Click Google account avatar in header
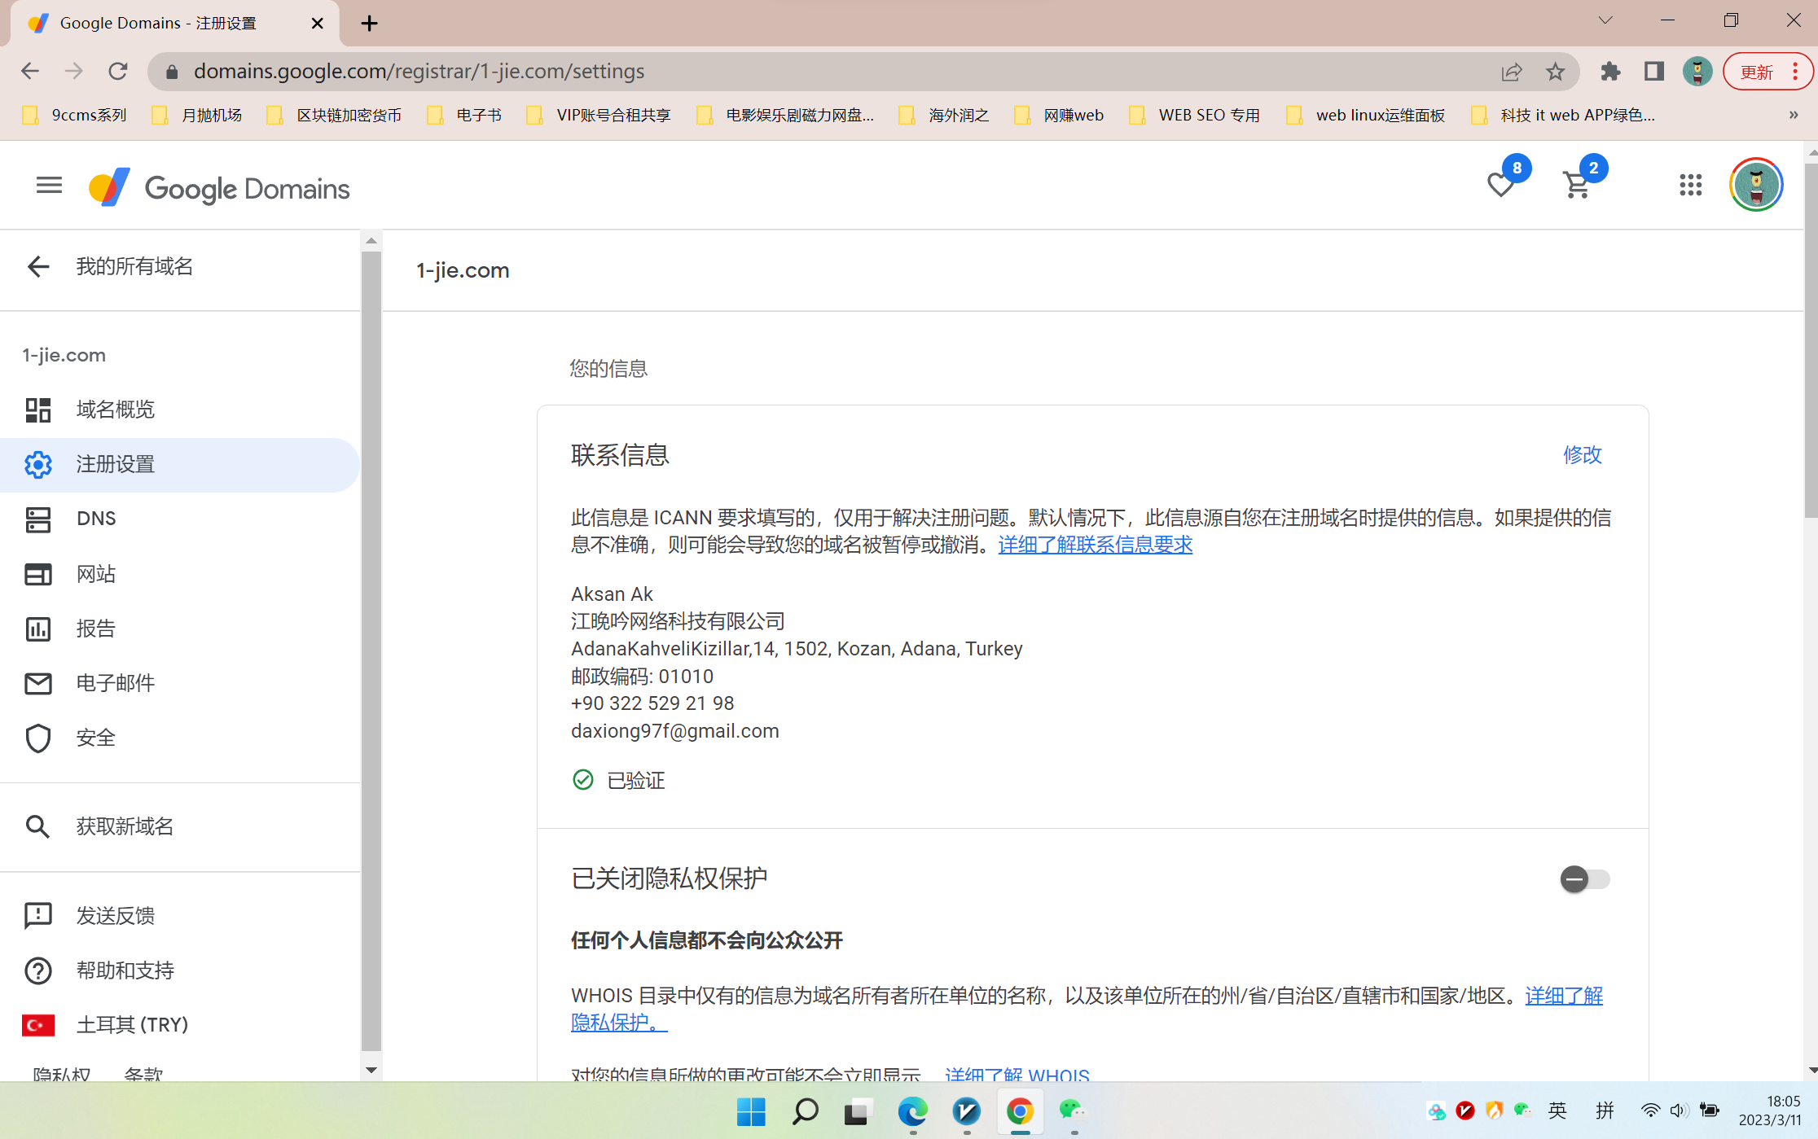Screen dimensions: 1818x1139 1755,186
